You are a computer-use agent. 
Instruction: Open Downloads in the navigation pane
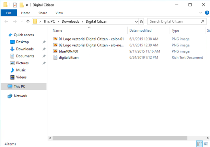[25, 49]
